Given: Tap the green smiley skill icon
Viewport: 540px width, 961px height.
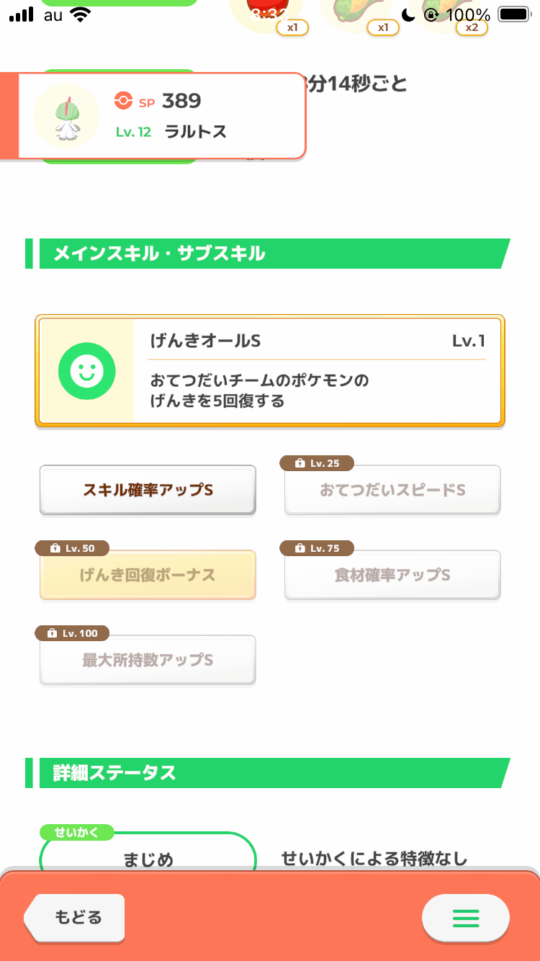Looking at the screenshot, I should [86, 371].
